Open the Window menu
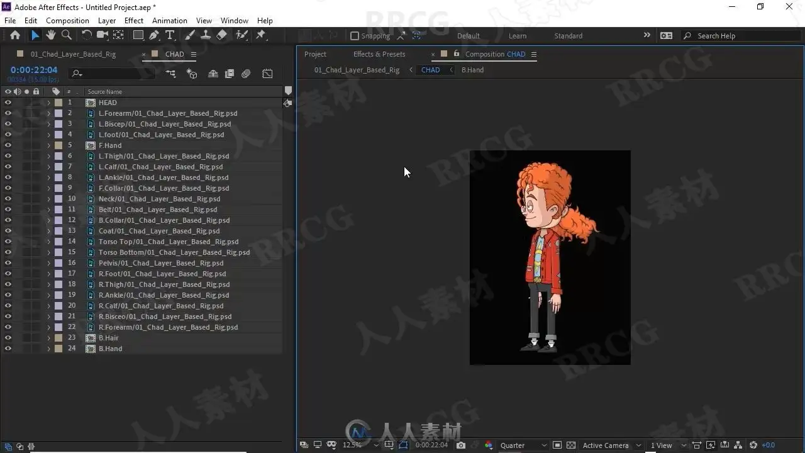Viewport: 805px width, 453px height. [234, 20]
